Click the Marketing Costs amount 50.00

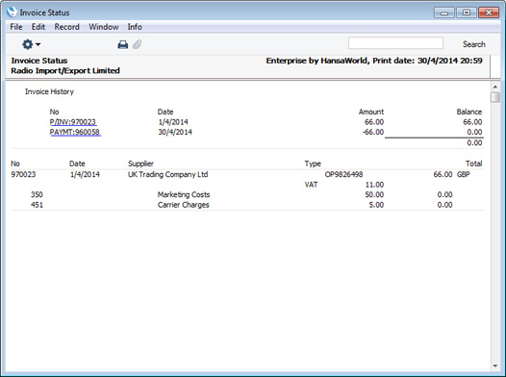[374, 194]
